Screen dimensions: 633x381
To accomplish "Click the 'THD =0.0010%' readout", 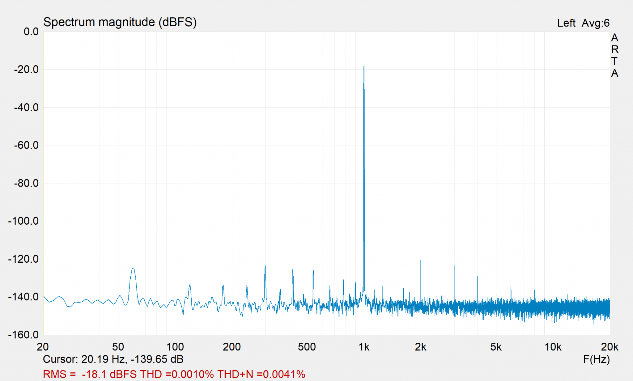I will (177, 375).
